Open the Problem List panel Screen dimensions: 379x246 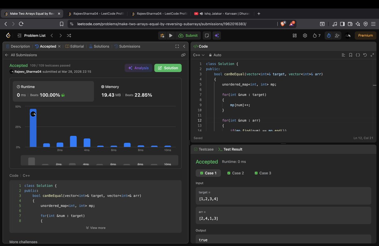31,35
